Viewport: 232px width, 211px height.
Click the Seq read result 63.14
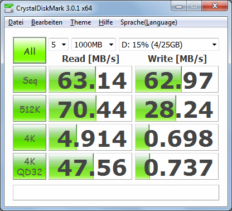pos(90,79)
